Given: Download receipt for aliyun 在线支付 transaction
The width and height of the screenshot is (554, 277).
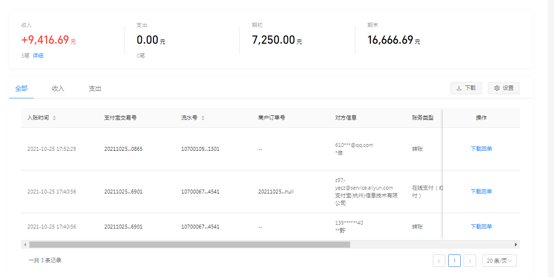Looking at the screenshot, I should pyautogui.click(x=481, y=192).
